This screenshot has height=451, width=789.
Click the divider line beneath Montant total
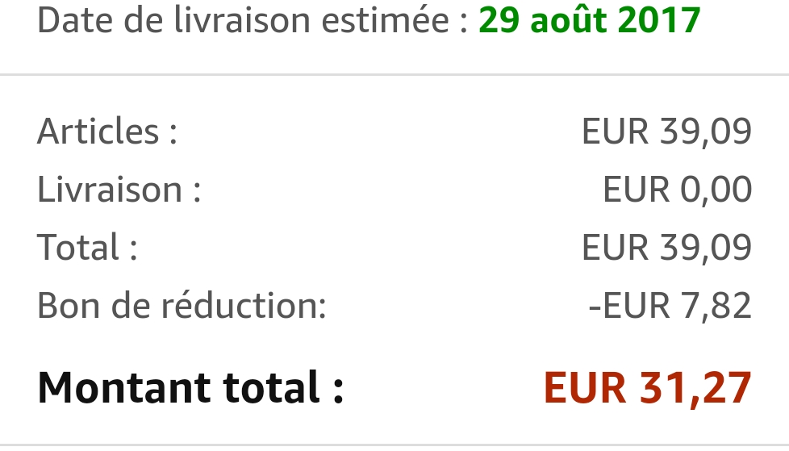(x=394, y=444)
